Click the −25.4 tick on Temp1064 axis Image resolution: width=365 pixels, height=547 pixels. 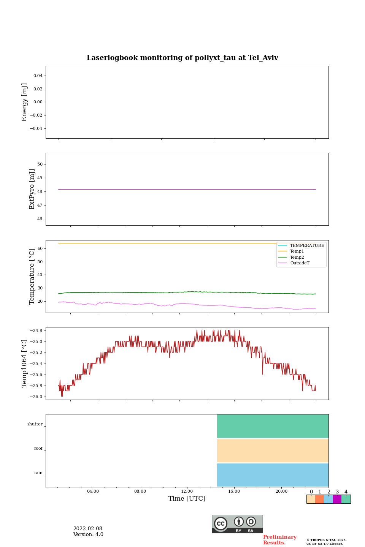tap(36, 364)
